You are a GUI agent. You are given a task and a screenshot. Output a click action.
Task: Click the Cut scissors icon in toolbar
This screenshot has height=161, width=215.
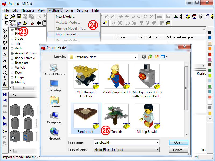pyautogui.click(x=39, y=17)
